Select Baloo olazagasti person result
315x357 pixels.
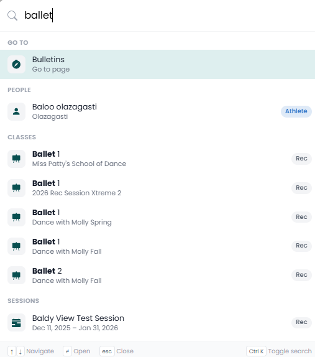pyautogui.click(x=157, y=111)
